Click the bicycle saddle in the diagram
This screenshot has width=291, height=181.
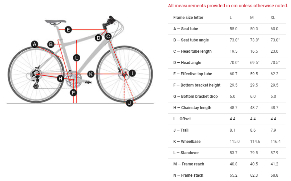tap(54, 22)
